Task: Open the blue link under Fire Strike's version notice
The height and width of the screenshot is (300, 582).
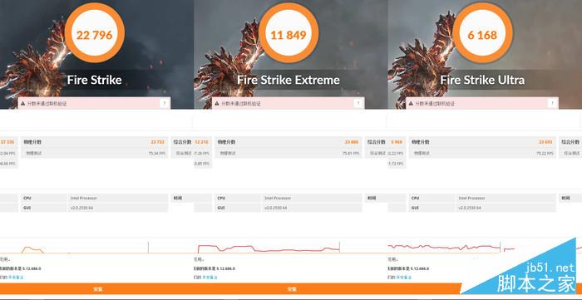Action: pyautogui.click(x=15, y=277)
